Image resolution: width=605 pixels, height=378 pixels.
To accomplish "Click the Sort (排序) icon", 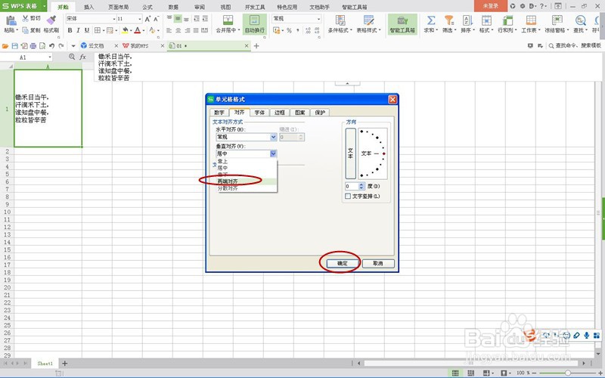I will (x=467, y=20).
